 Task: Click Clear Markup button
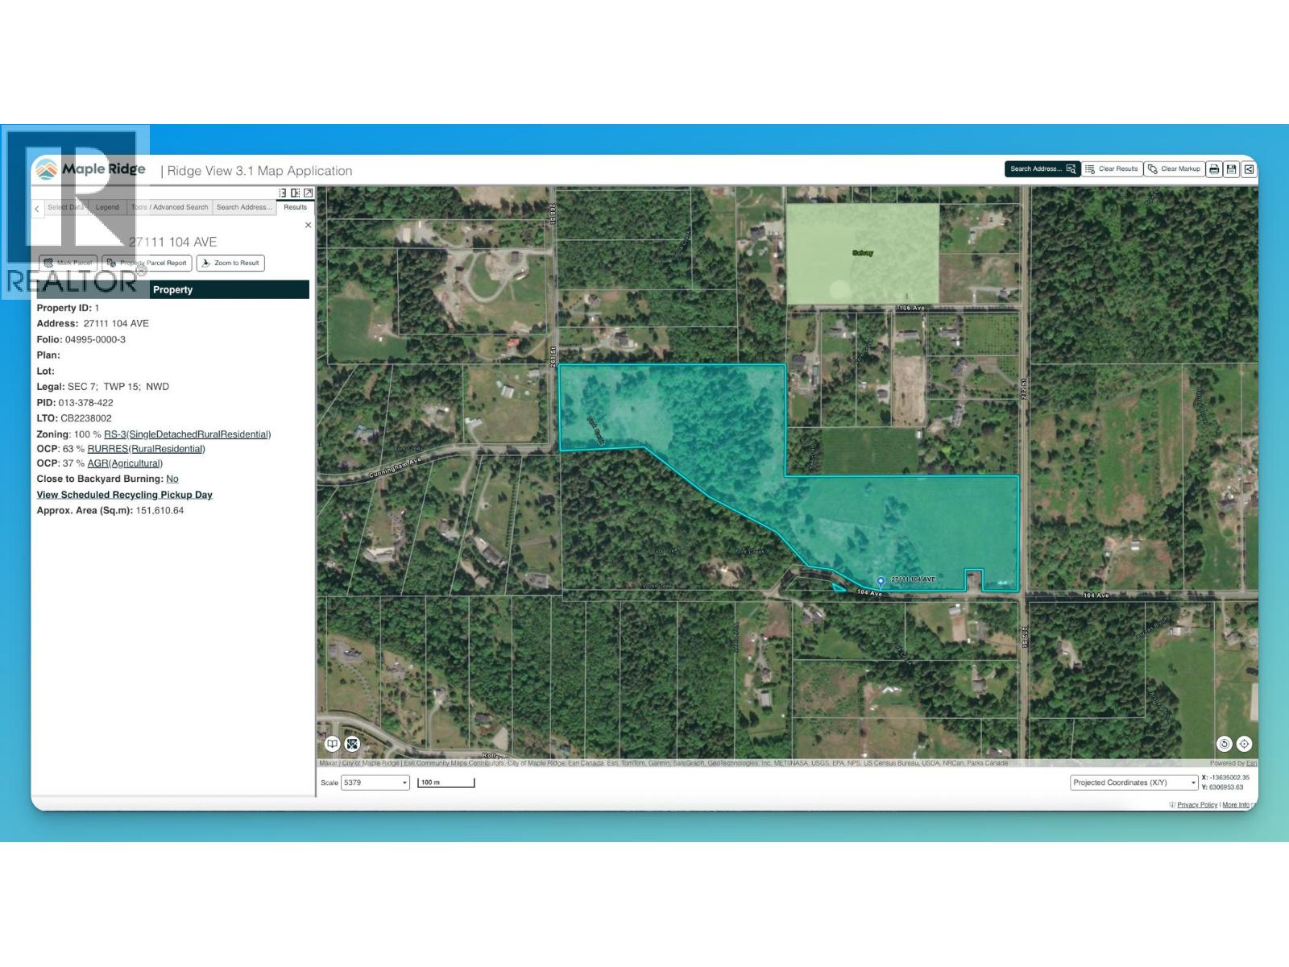tap(1174, 169)
